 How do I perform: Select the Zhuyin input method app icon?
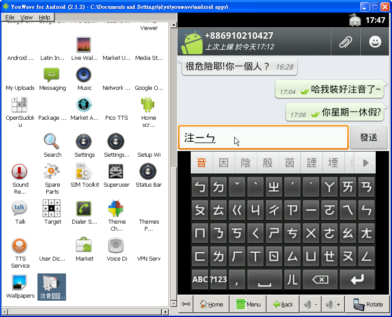(52, 287)
